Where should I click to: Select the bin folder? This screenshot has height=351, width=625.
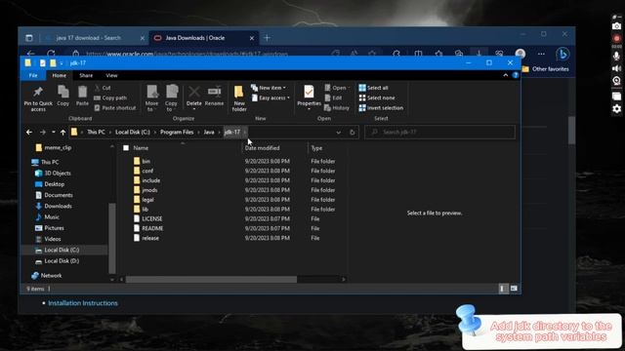point(146,161)
